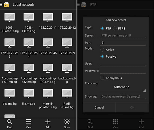
Task: Click Find in the FTP screen toolbar
Action: [x=90, y=124]
